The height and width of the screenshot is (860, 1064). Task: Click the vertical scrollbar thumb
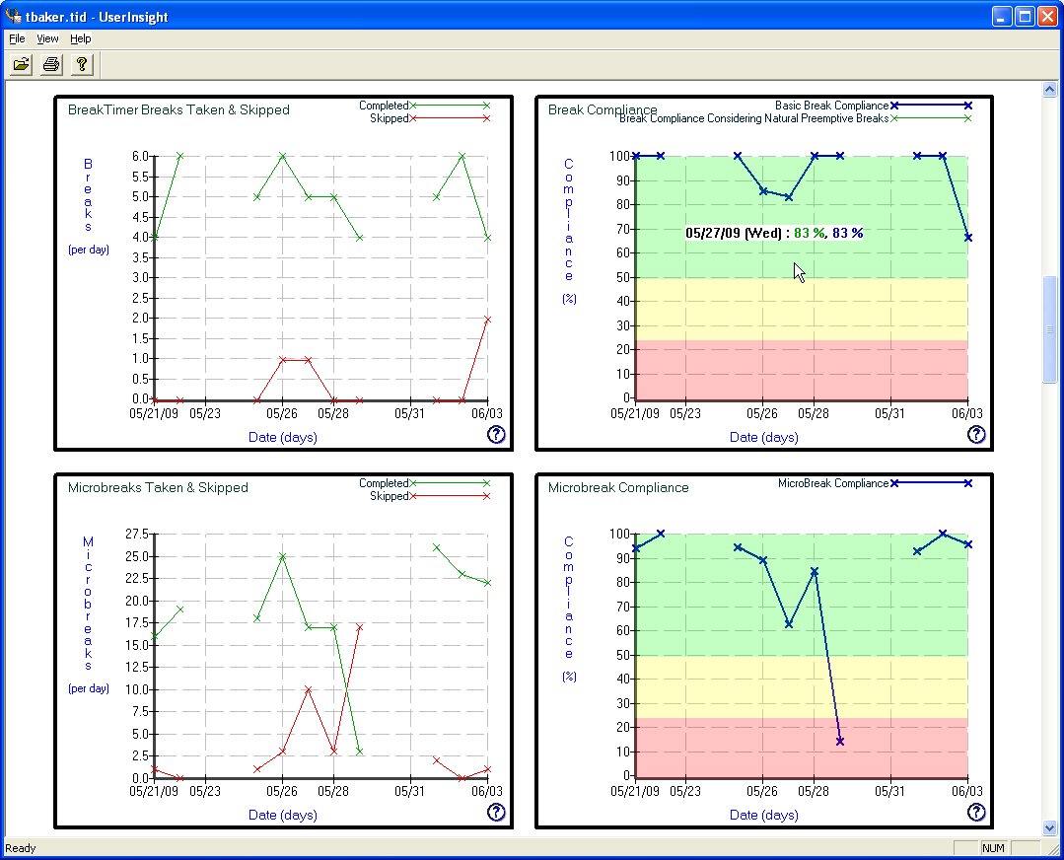pyautogui.click(x=1049, y=329)
